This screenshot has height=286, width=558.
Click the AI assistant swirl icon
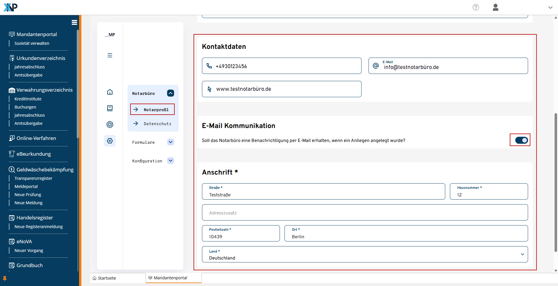[110, 125]
